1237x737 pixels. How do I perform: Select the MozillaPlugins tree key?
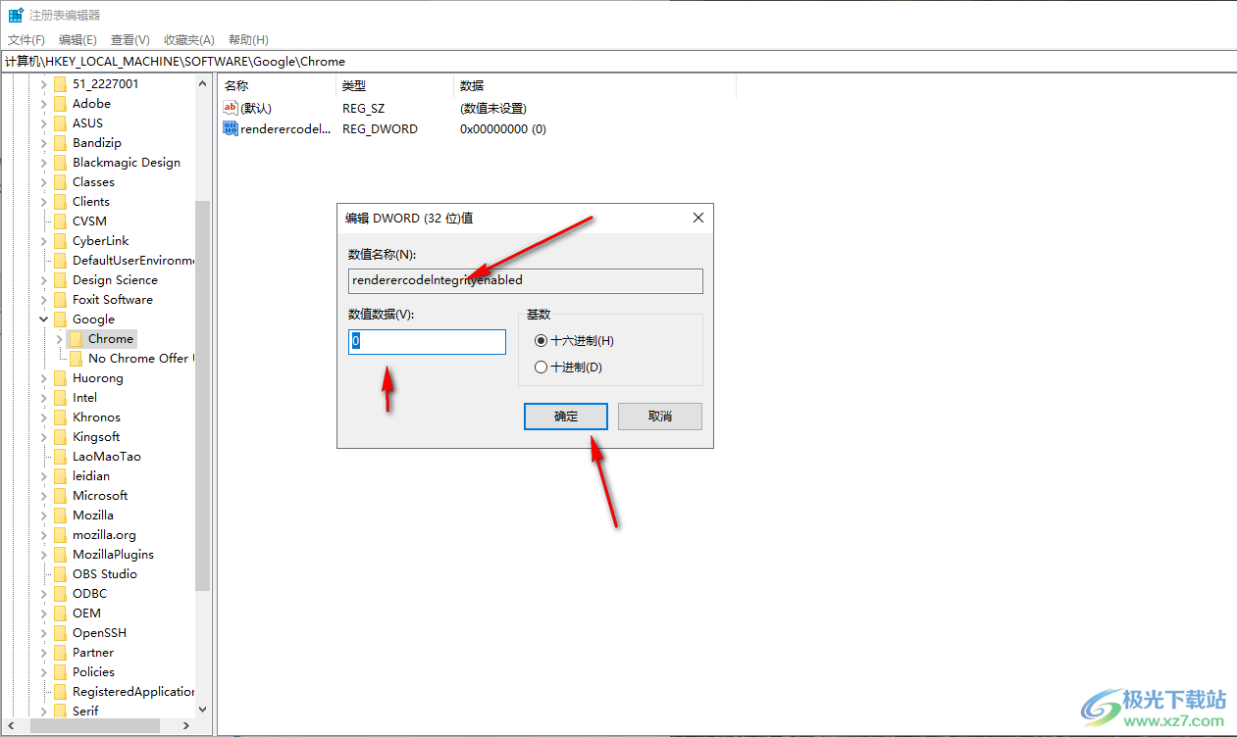pos(113,554)
